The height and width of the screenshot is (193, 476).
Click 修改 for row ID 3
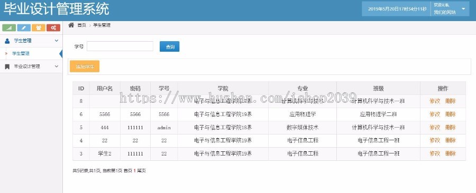click(435, 153)
